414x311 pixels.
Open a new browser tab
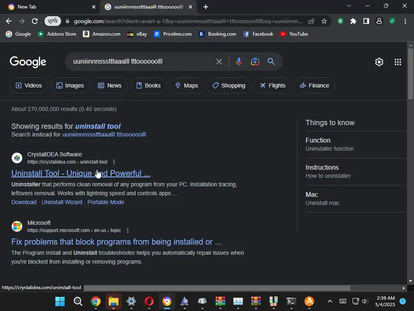[206, 7]
